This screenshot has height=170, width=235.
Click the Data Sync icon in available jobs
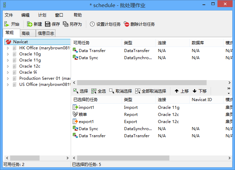(75, 57)
